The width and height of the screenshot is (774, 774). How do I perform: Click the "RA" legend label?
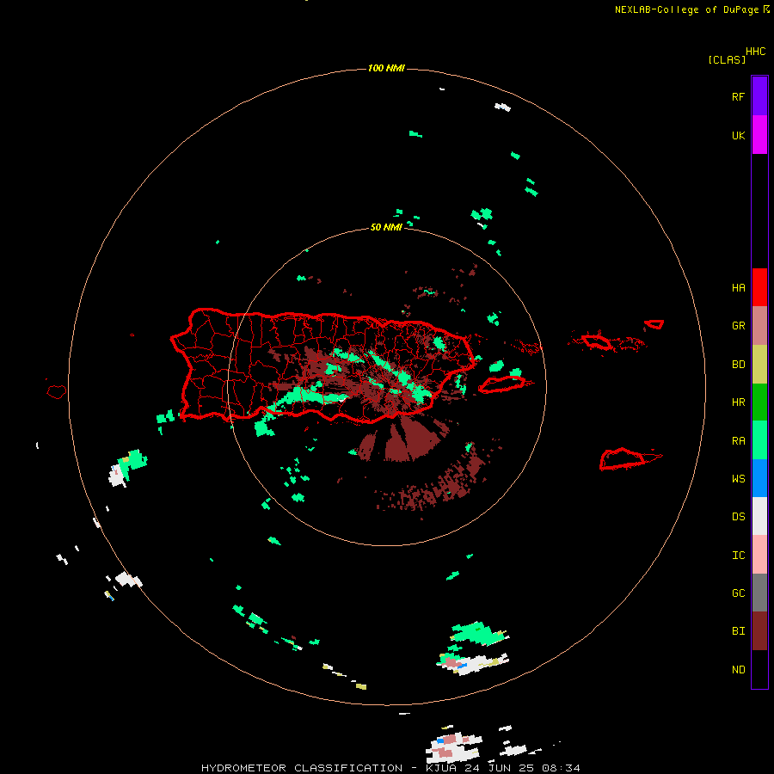coord(738,441)
